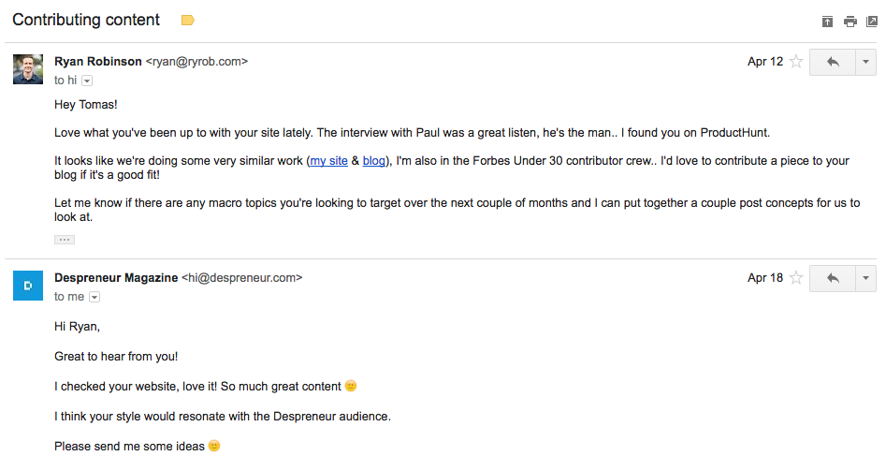Show recipient details under Ryan Robinson

[87, 81]
